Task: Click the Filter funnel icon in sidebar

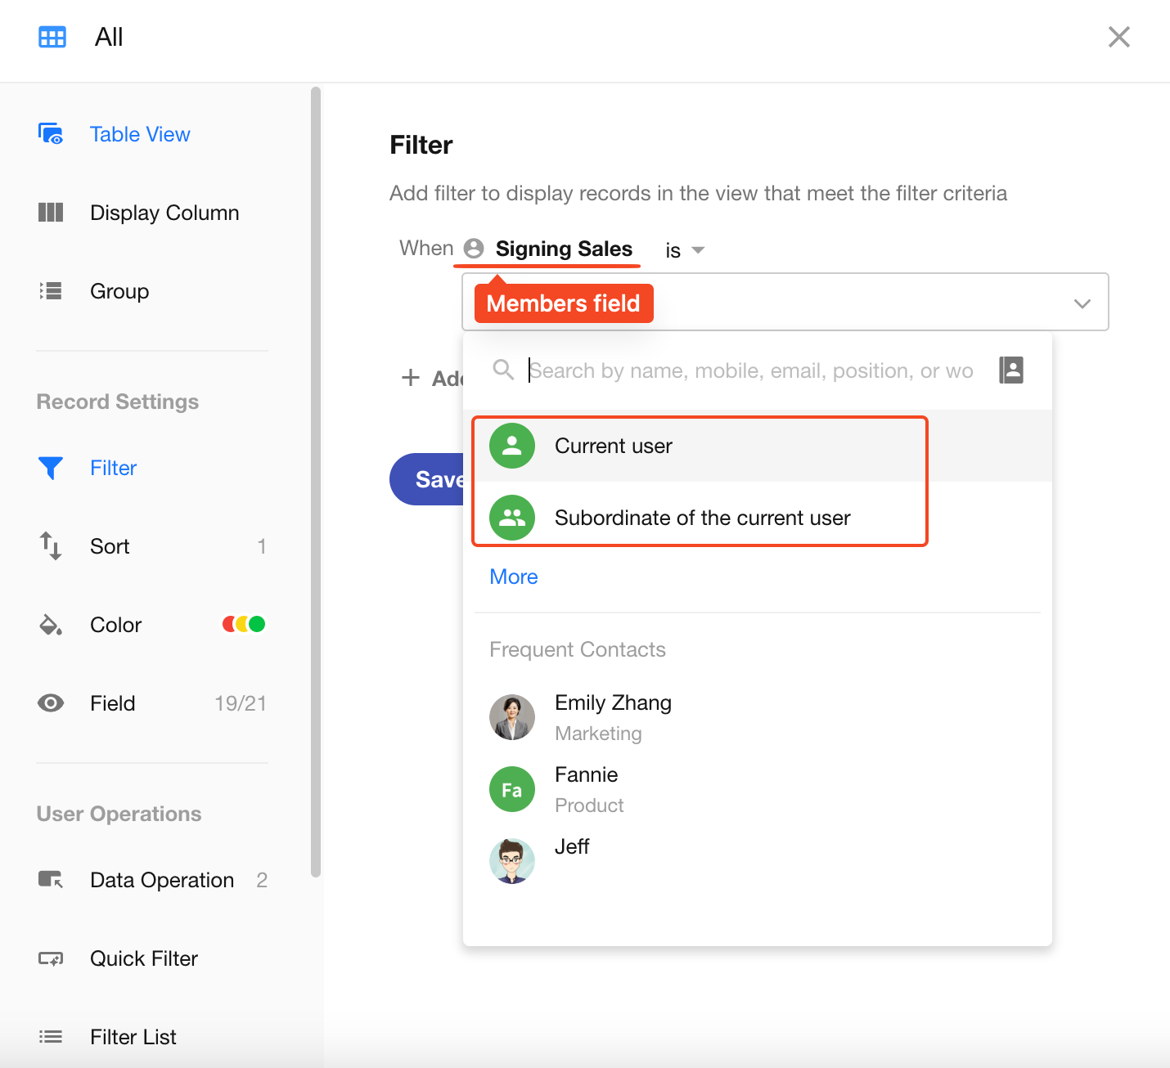Action: (51, 468)
